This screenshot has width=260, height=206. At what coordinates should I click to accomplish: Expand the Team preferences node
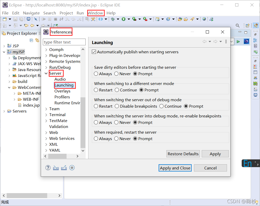point(46,109)
